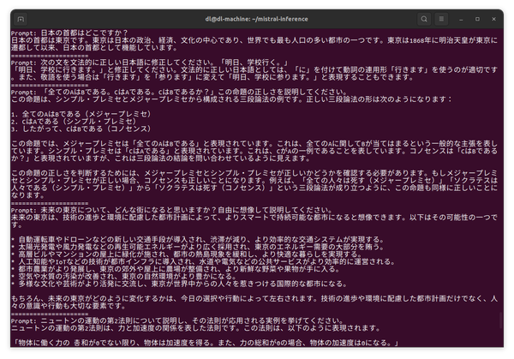Click the bullet line starting 多様な文化や芸術
This screenshot has width=514, height=359.
coord(179,284)
